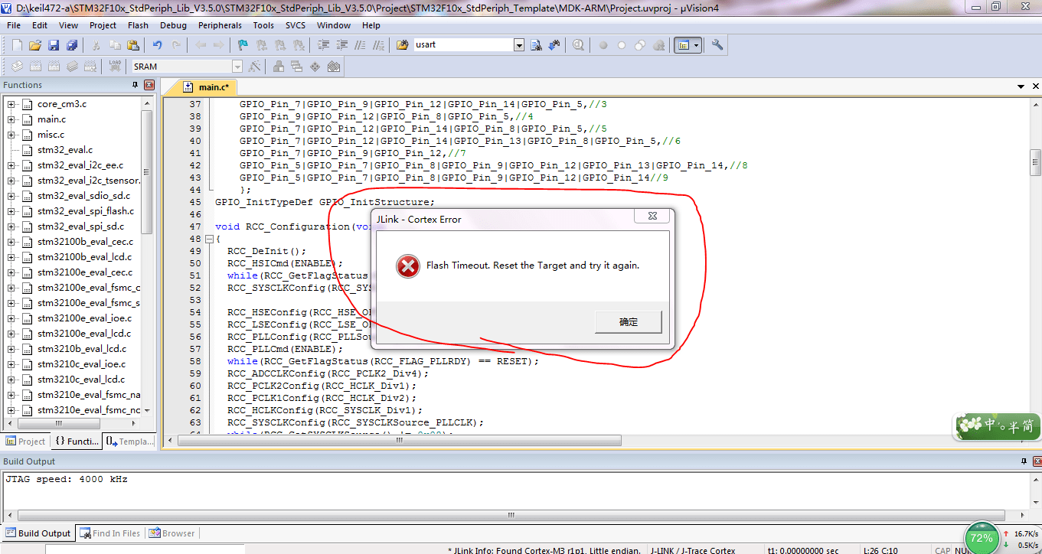This screenshot has height=554, width=1042.
Task: Open the Configuration dialog via the wrench icon
Action: pyautogui.click(x=717, y=44)
